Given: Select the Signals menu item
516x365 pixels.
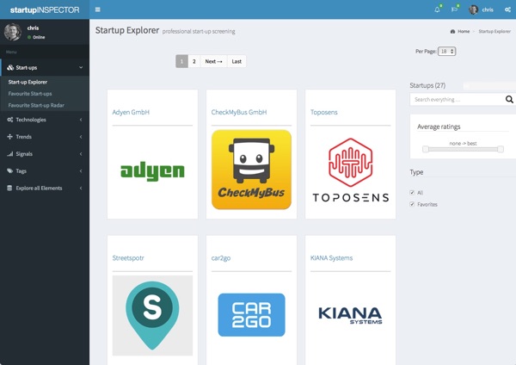Looking at the screenshot, I should [x=24, y=154].
